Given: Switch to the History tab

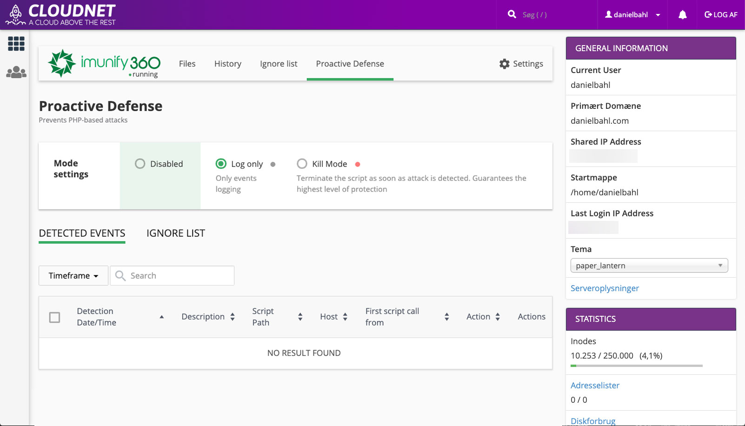Looking at the screenshot, I should [x=228, y=64].
